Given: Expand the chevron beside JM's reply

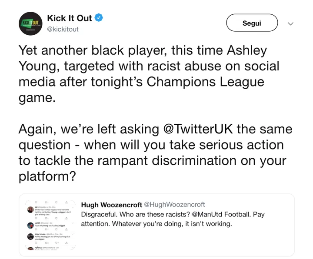Looking at the screenshot, I should click(x=73, y=207).
